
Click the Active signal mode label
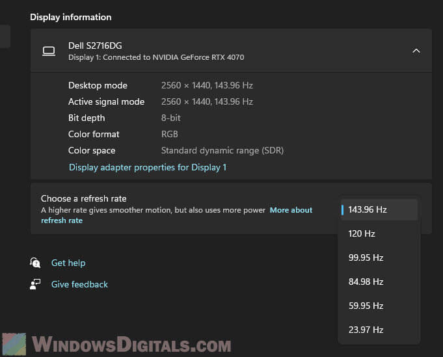coord(106,101)
